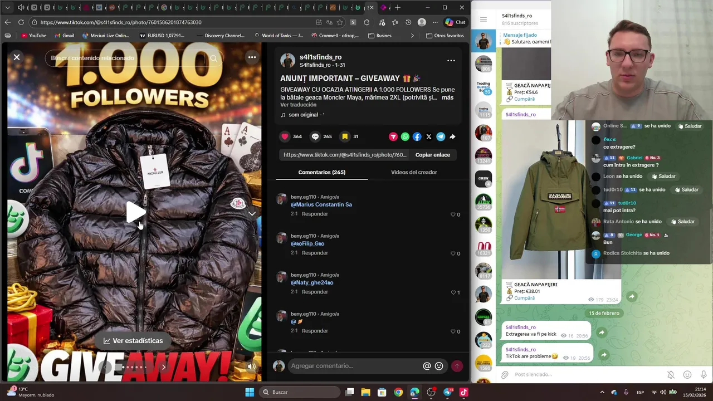Open World of Tanks bookmark
This screenshot has width=713, height=401.
(278, 36)
